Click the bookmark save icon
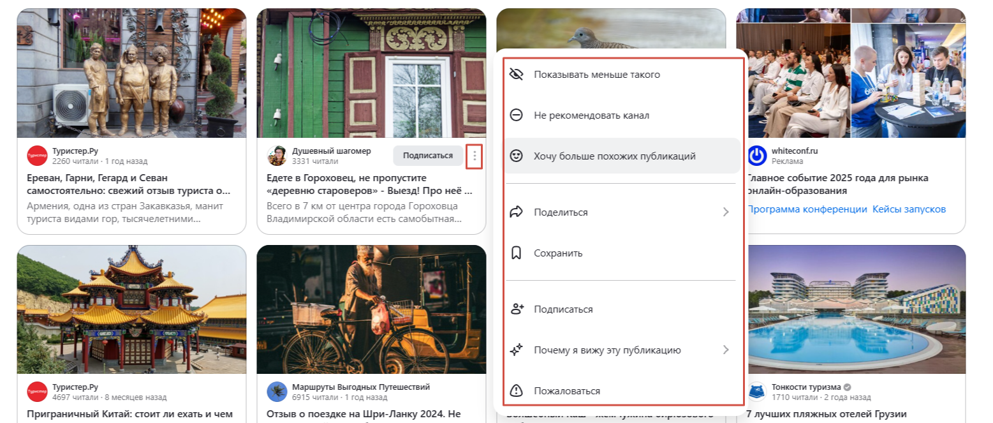993x423 pixels. (x=517, y=253)
